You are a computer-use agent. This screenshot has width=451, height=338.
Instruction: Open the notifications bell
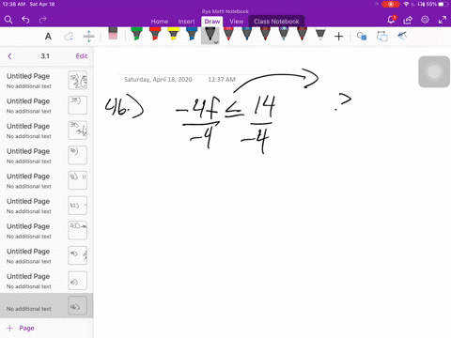click(x=391, y=20)
